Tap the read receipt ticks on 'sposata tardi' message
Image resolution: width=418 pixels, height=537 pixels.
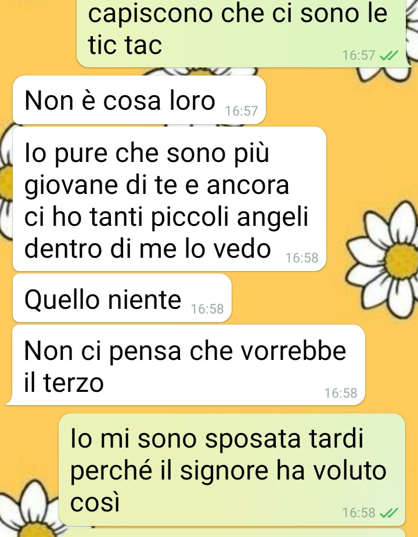(389, 513)
